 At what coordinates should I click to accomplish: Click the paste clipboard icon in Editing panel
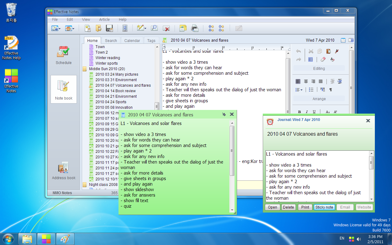pyautogui.click(x=328, y=51)
